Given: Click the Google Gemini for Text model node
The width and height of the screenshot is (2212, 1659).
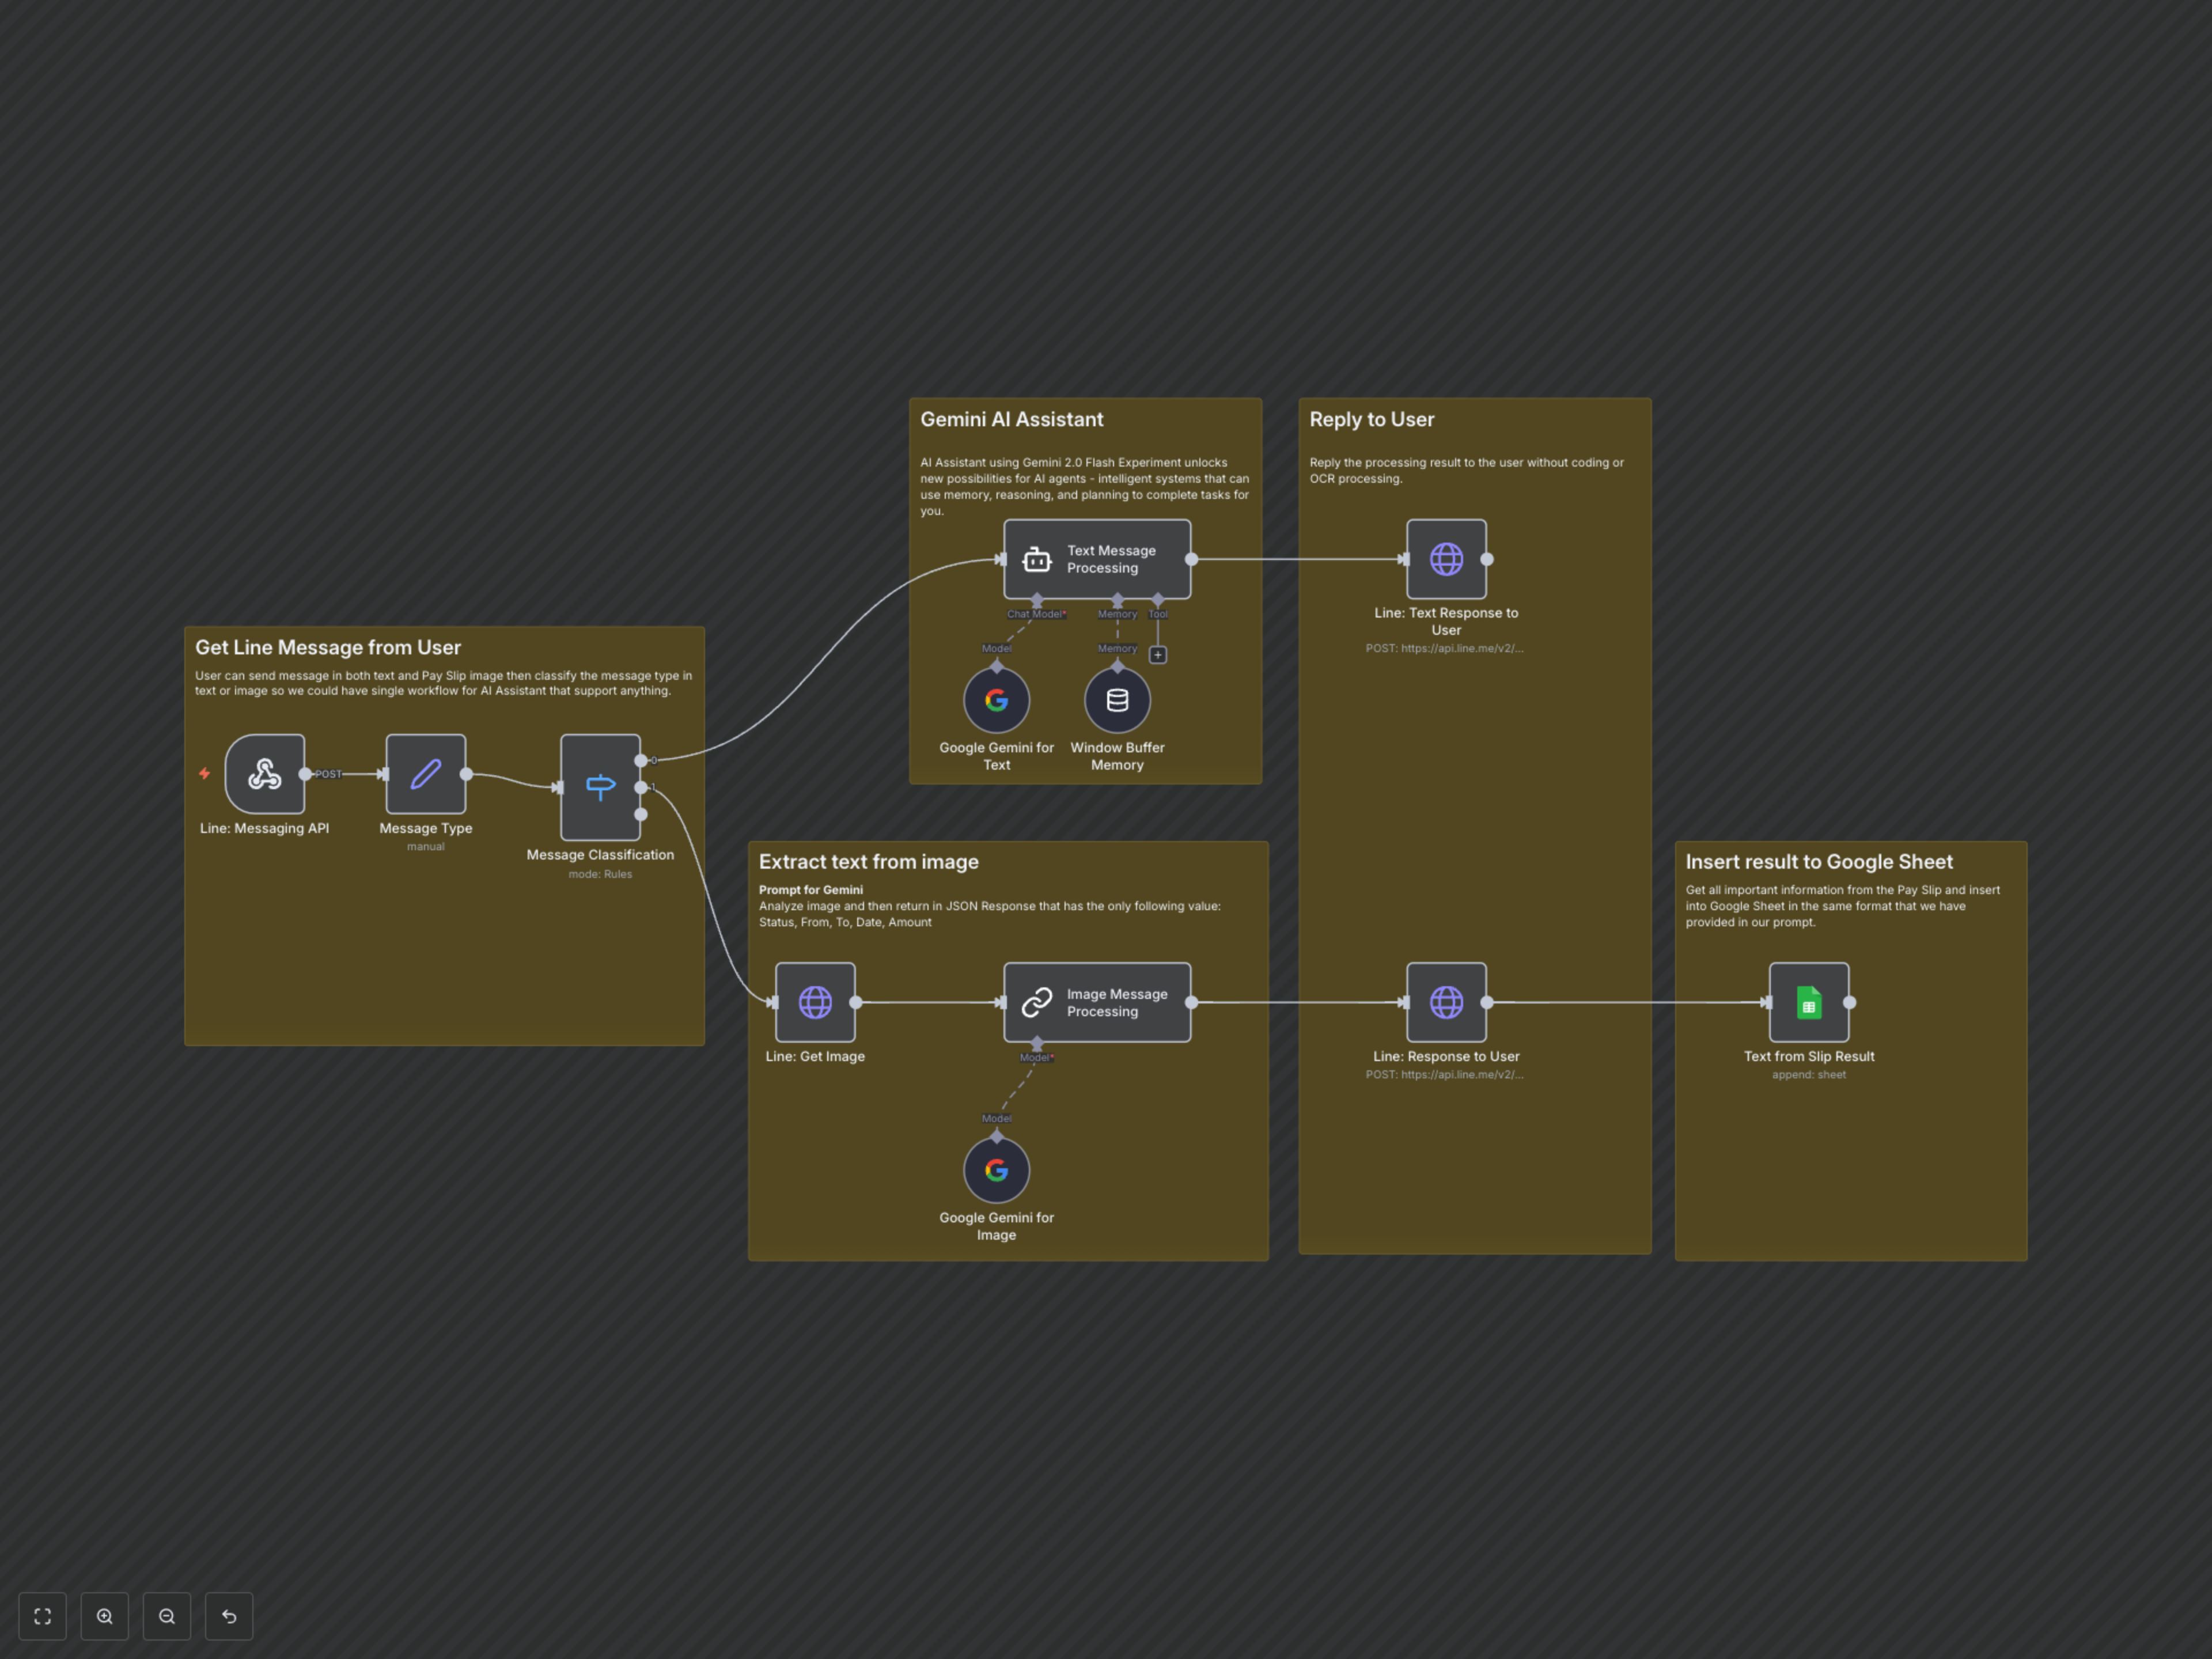Looking at the screenshot, I should [996, 700].
